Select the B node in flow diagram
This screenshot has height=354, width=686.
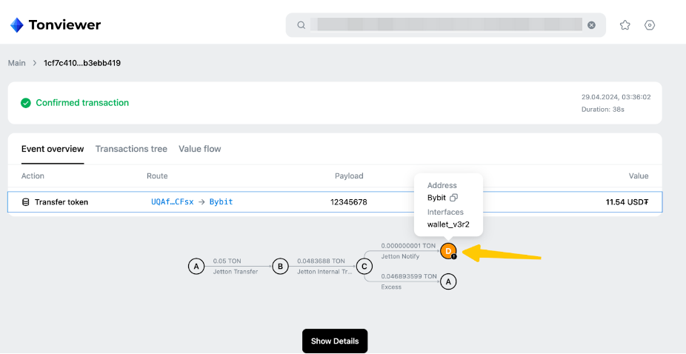pyautogui.click(x=280, y=267)
